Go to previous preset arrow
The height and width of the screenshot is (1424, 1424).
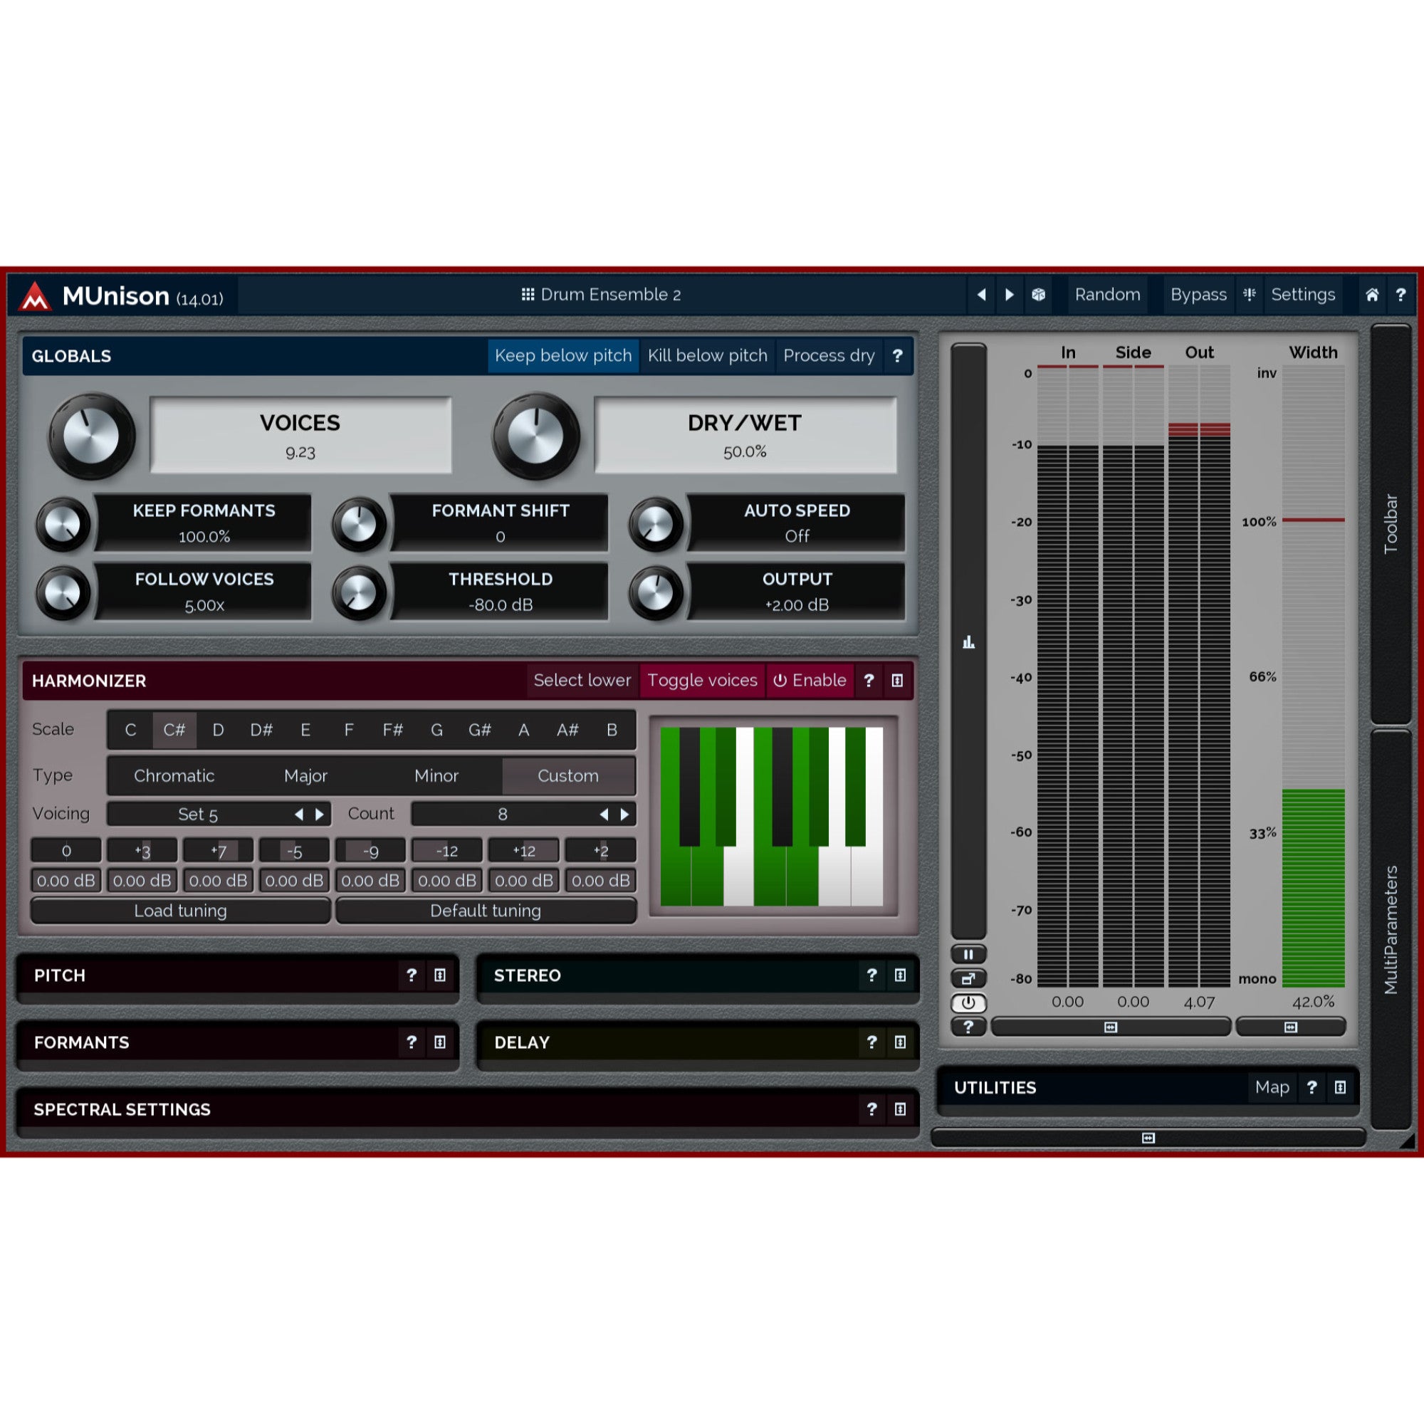982,295
